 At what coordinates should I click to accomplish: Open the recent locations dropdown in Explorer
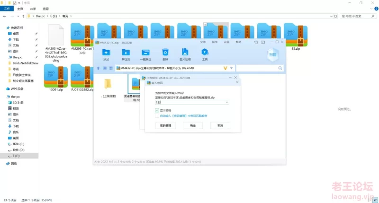18,16
